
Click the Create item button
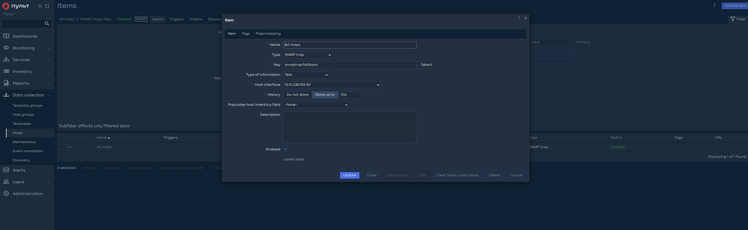[x=735, y=6]
